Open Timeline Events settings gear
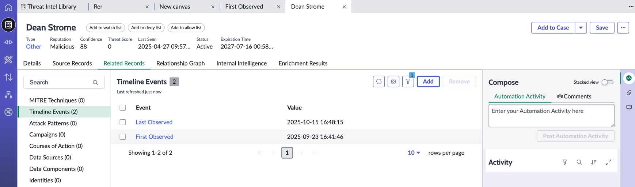This screenshot has height=187, width=635. (393, 81)
